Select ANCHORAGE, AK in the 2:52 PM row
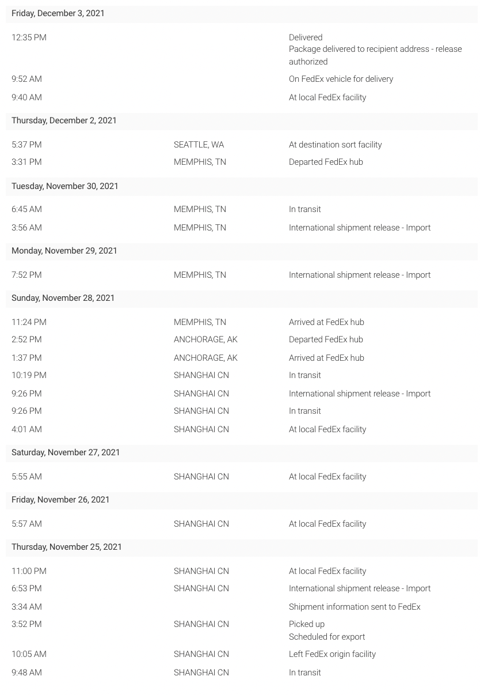The width and height of the screenshot is (480, 695). tap(205, 339)
